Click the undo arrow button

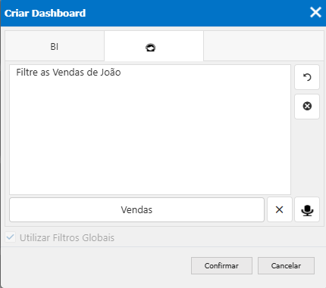pos(307,77)
